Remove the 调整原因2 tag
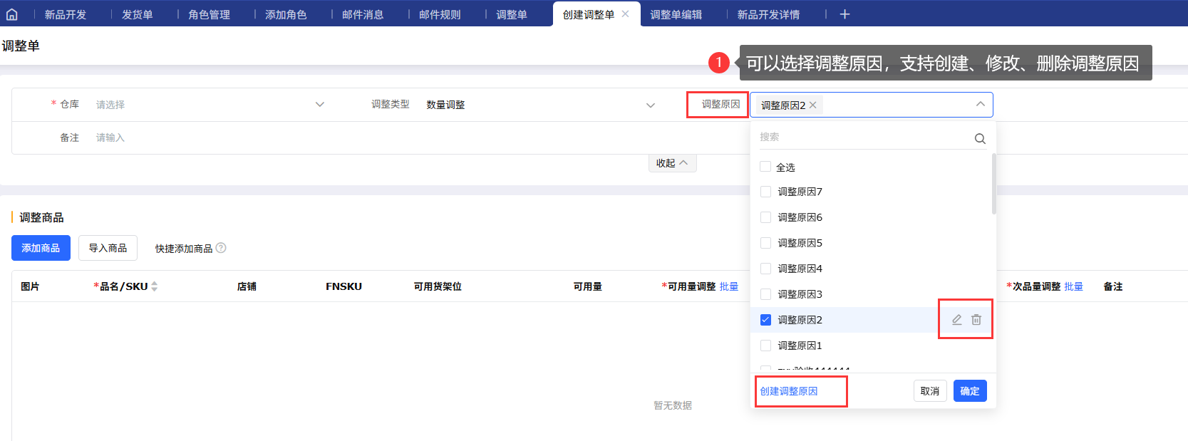This screenshot has height=441, width=1188. 813,105
